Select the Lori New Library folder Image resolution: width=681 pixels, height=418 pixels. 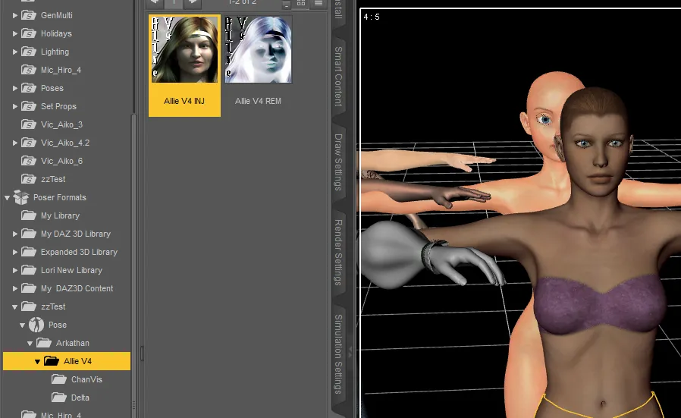[x=71, y=270]
